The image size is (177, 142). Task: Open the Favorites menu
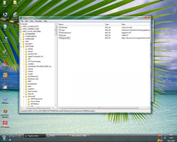tap(38, 21)
